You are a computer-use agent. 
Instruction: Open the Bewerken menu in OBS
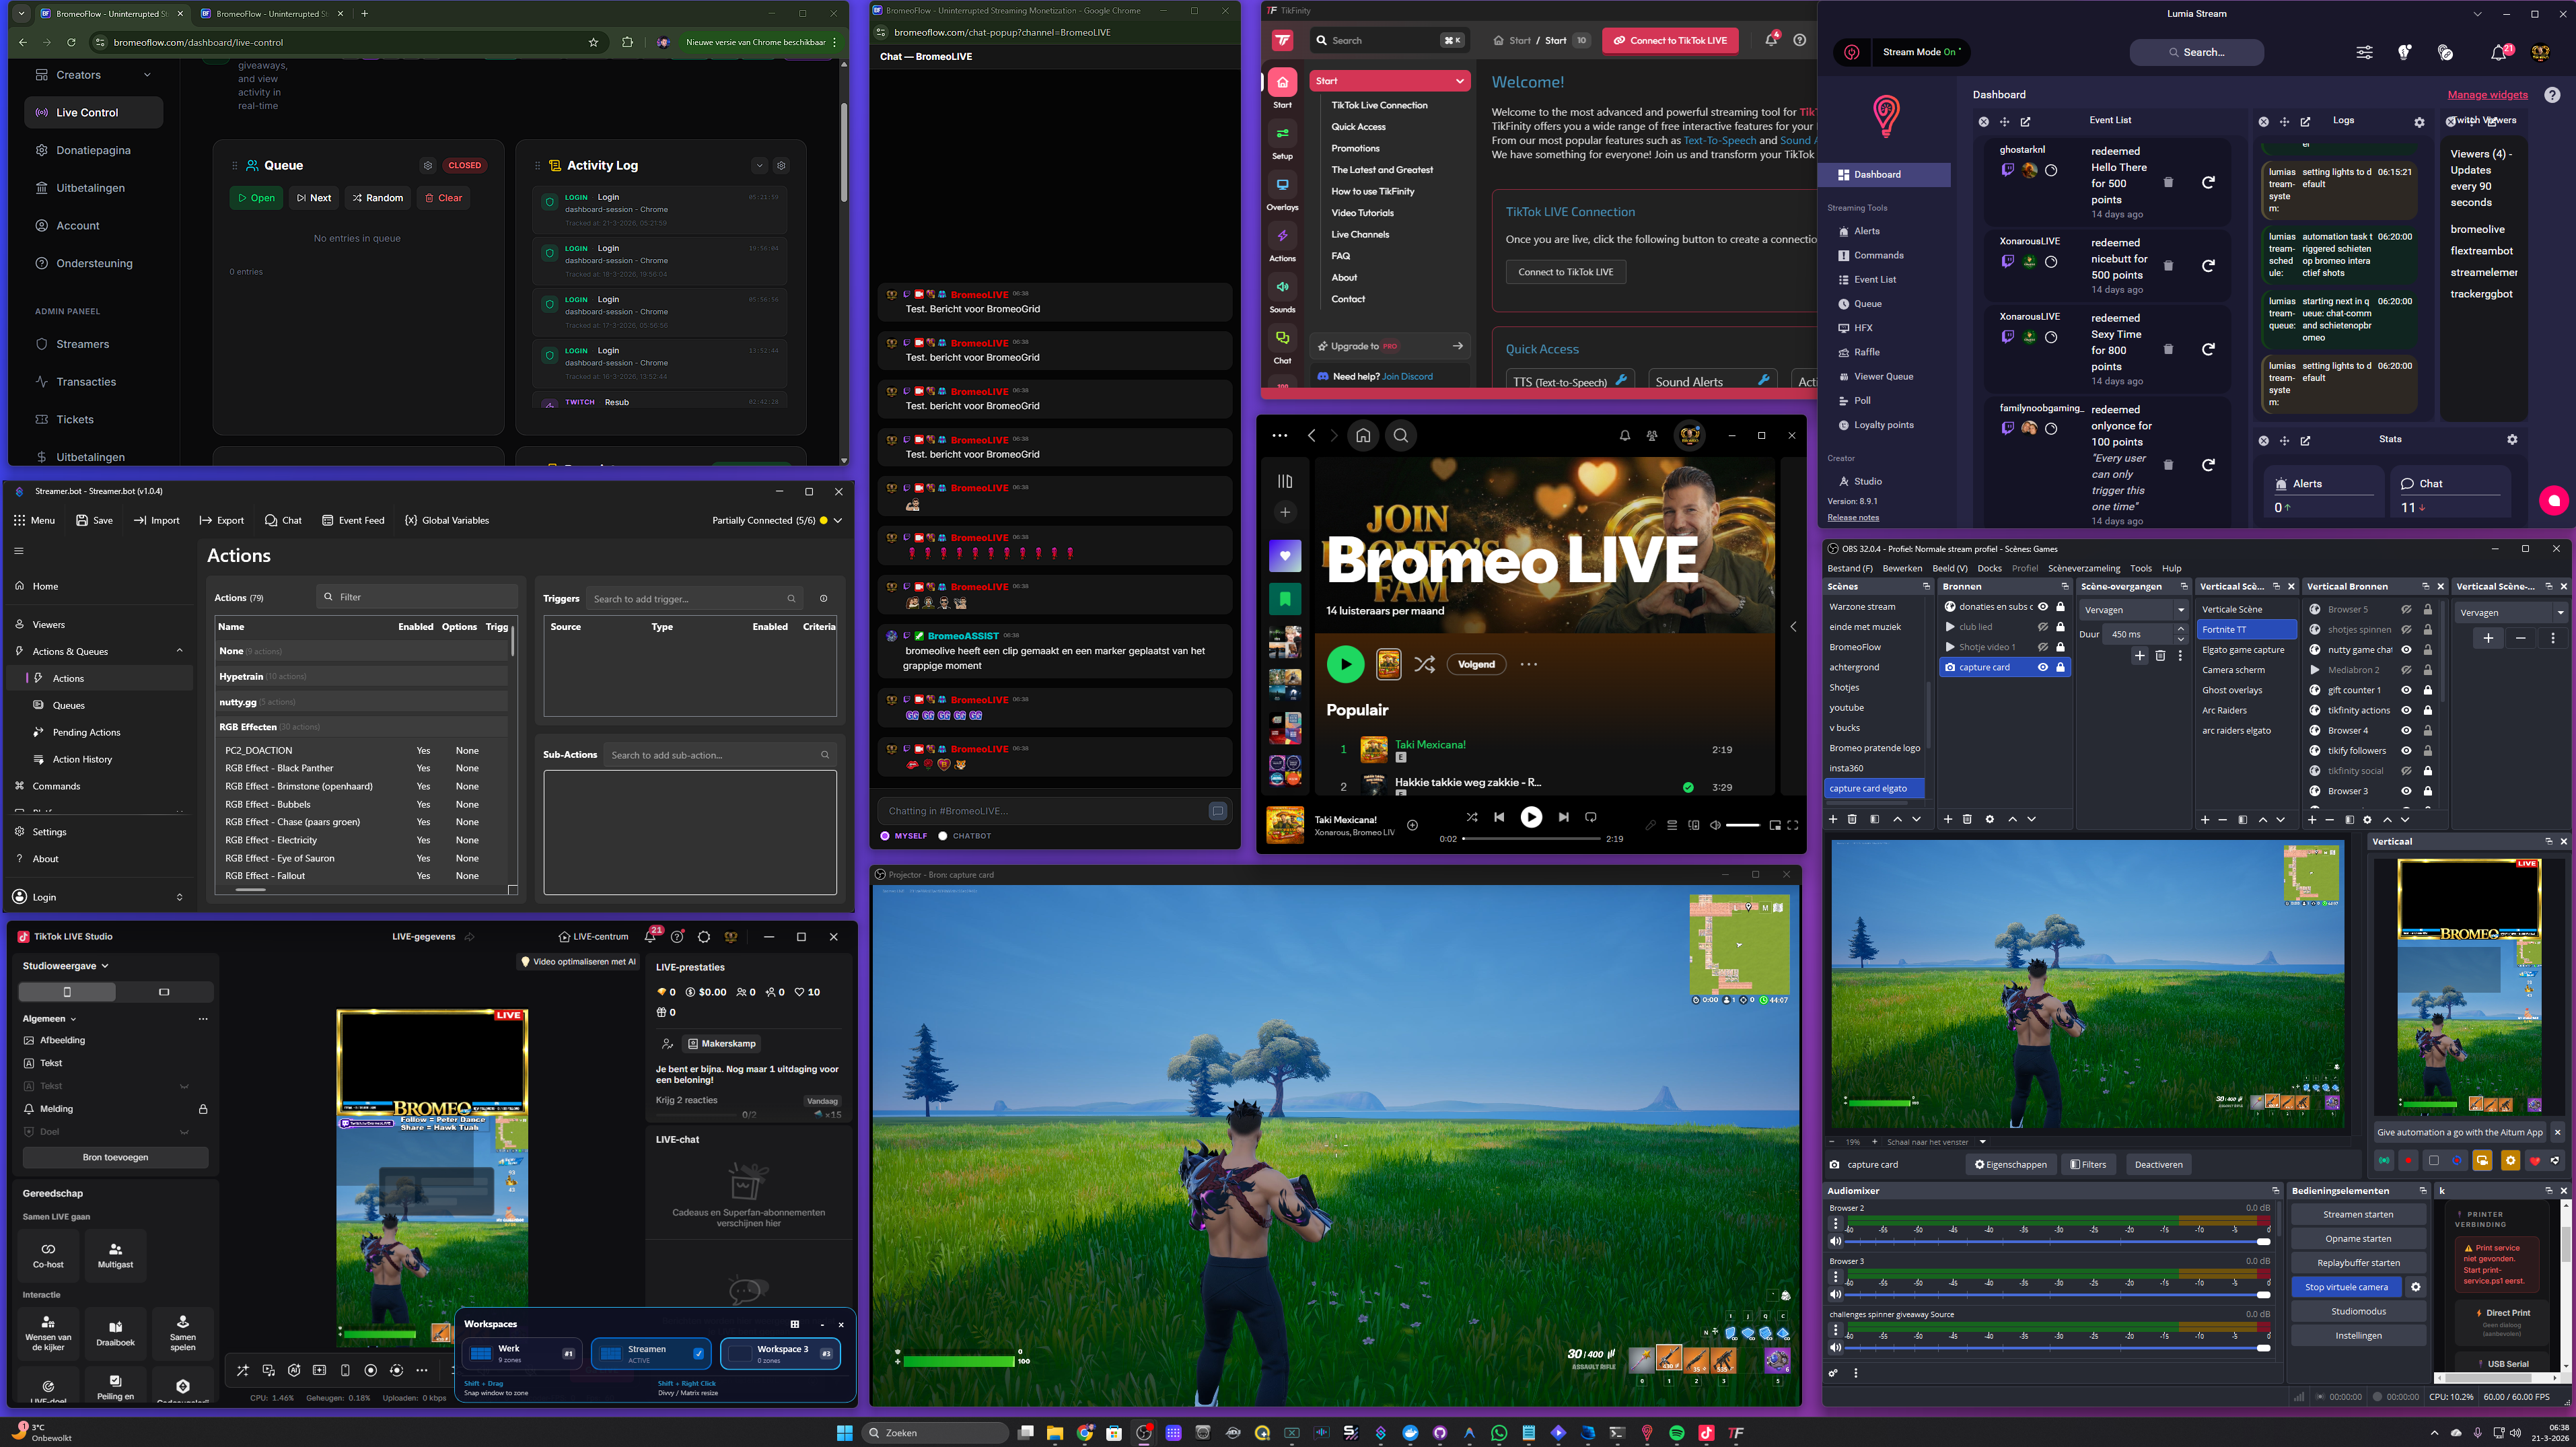pyautogui.click(x=1903, y=567)
